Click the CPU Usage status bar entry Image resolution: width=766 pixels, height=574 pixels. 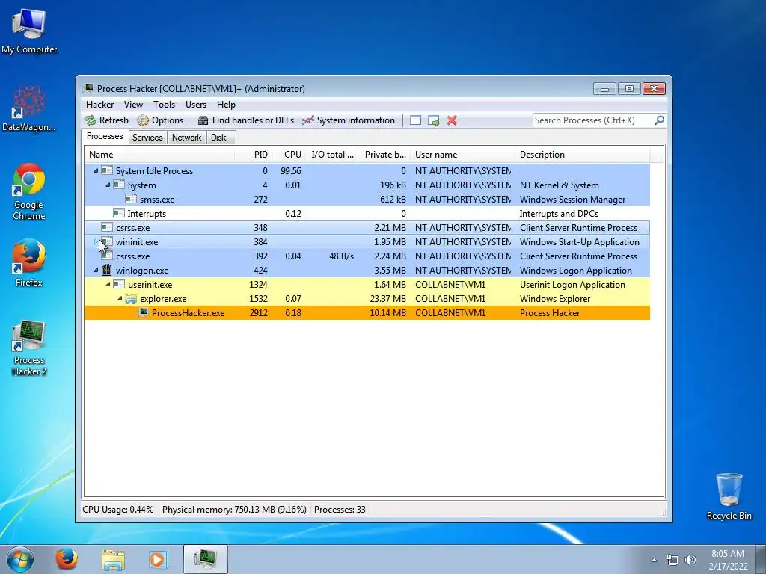[x=117, y=510]
